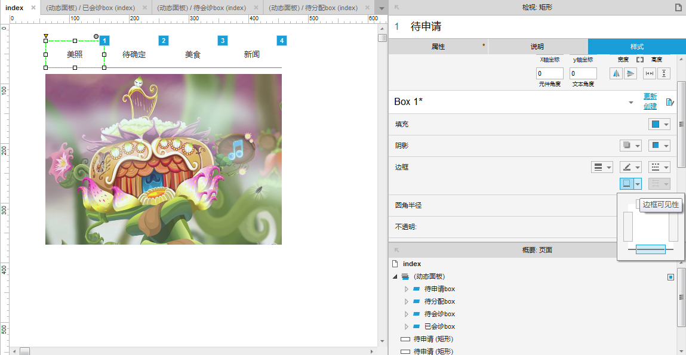This screenshot has width=686, height=355.
Task: Click the page icon in inspector header
Action: click(x=679, y=7)
